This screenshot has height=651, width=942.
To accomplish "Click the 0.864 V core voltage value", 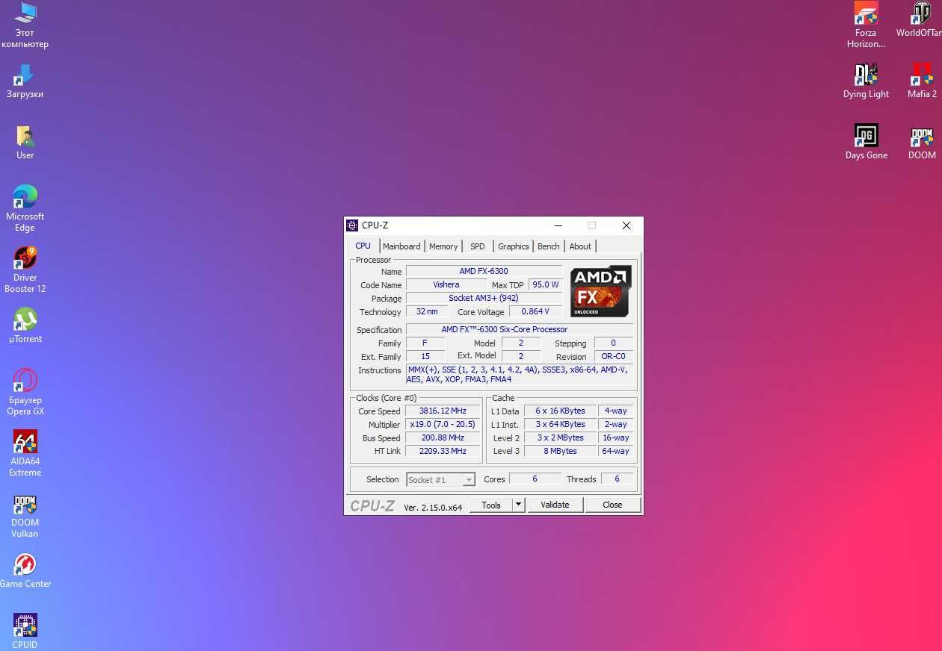I will (535, 311).
